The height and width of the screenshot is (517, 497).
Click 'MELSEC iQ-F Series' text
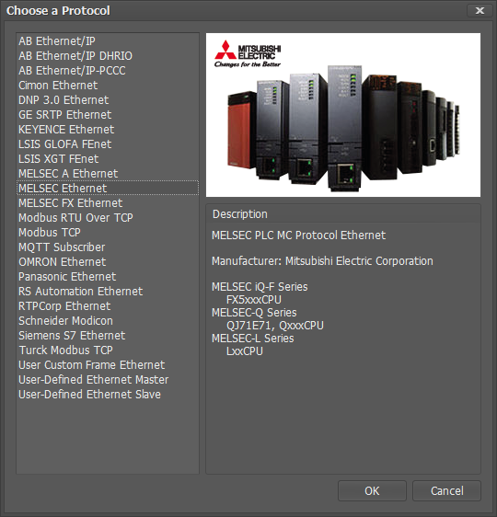260,287
